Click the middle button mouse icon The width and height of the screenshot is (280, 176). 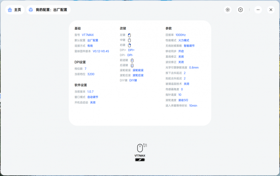[130, 40]
